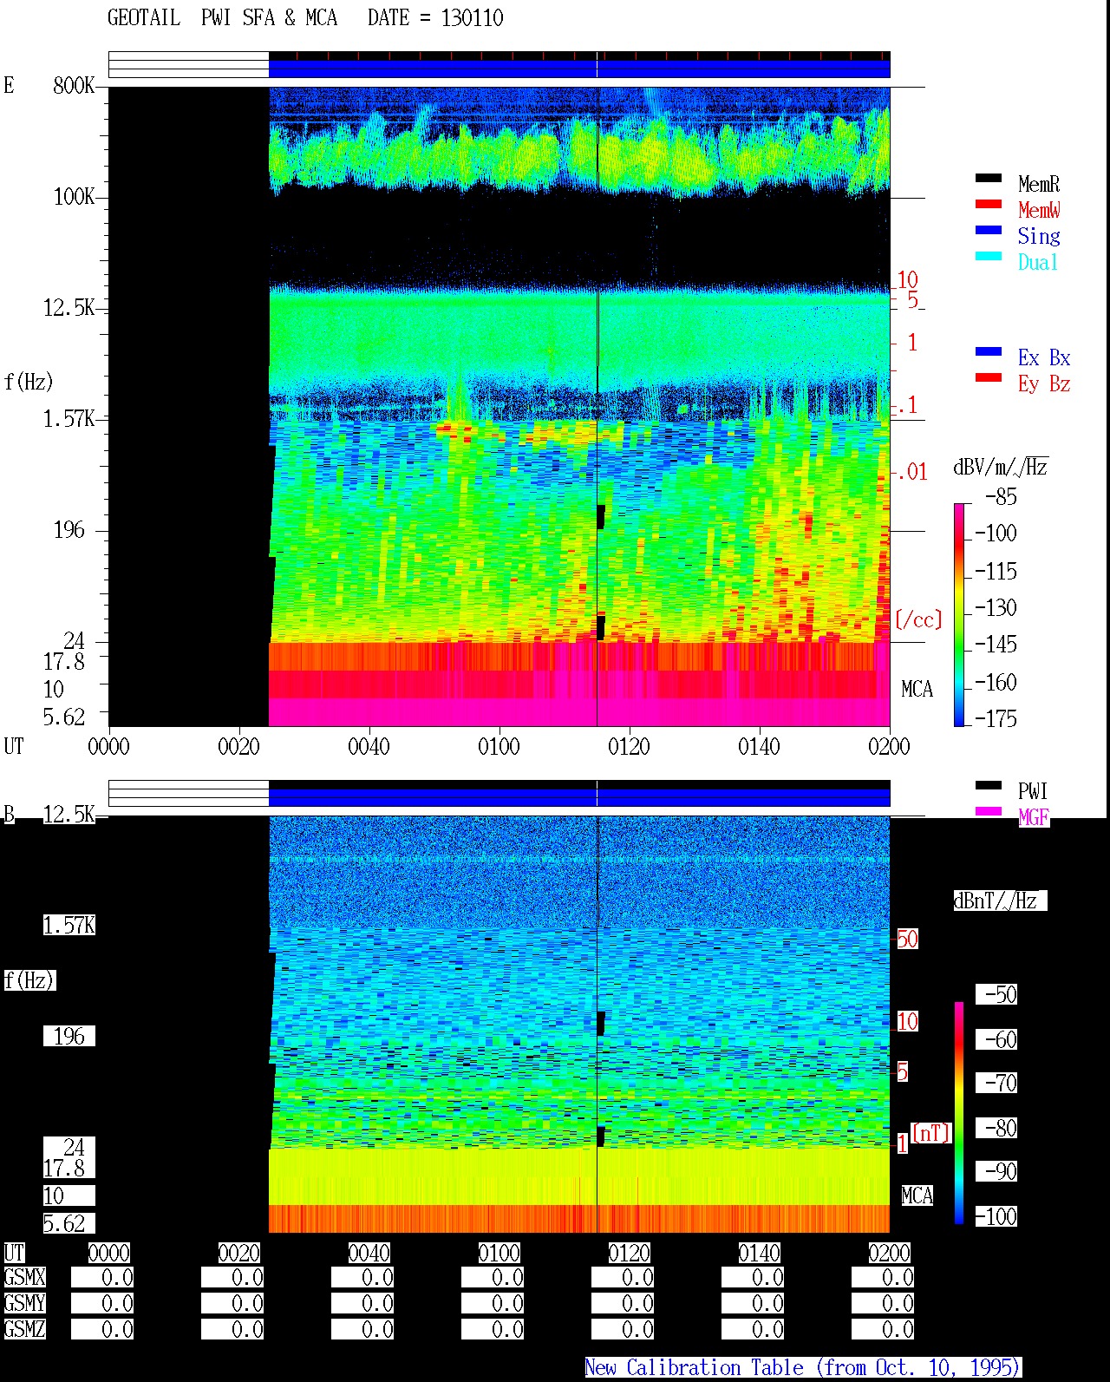Click 0020 time tick under E panel
This screenshot has width=1110, height=1382.
(238, 746)
